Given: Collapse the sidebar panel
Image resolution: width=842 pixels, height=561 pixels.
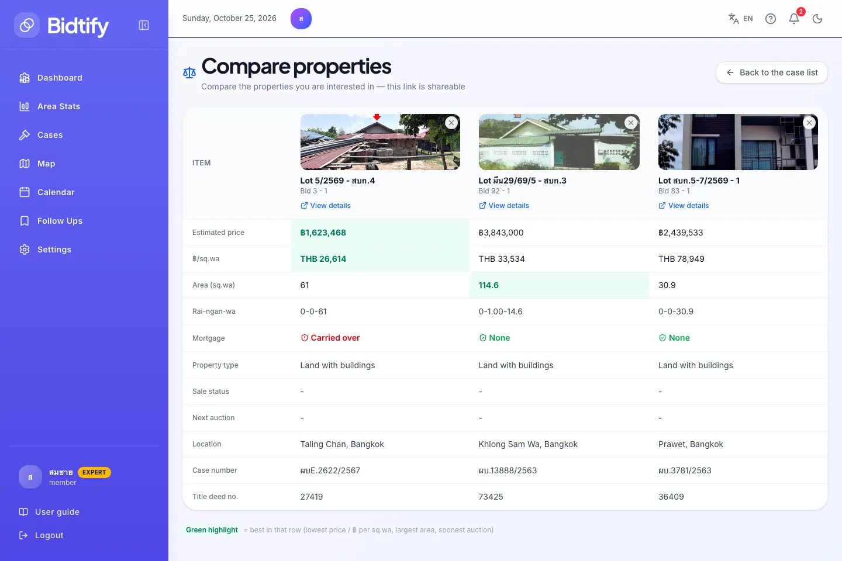Looking at the screenshot, I should [144, 25].
